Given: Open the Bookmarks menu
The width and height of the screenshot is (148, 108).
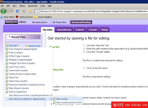Looking at the screenshot, I should tap(33, 6).
